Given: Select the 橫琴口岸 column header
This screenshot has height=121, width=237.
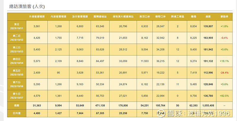Looking at the screenshot, I should click(160, 17).
